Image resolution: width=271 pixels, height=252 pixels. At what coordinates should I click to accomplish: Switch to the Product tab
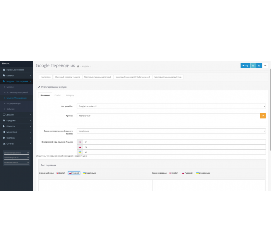(x=58, y=95)
